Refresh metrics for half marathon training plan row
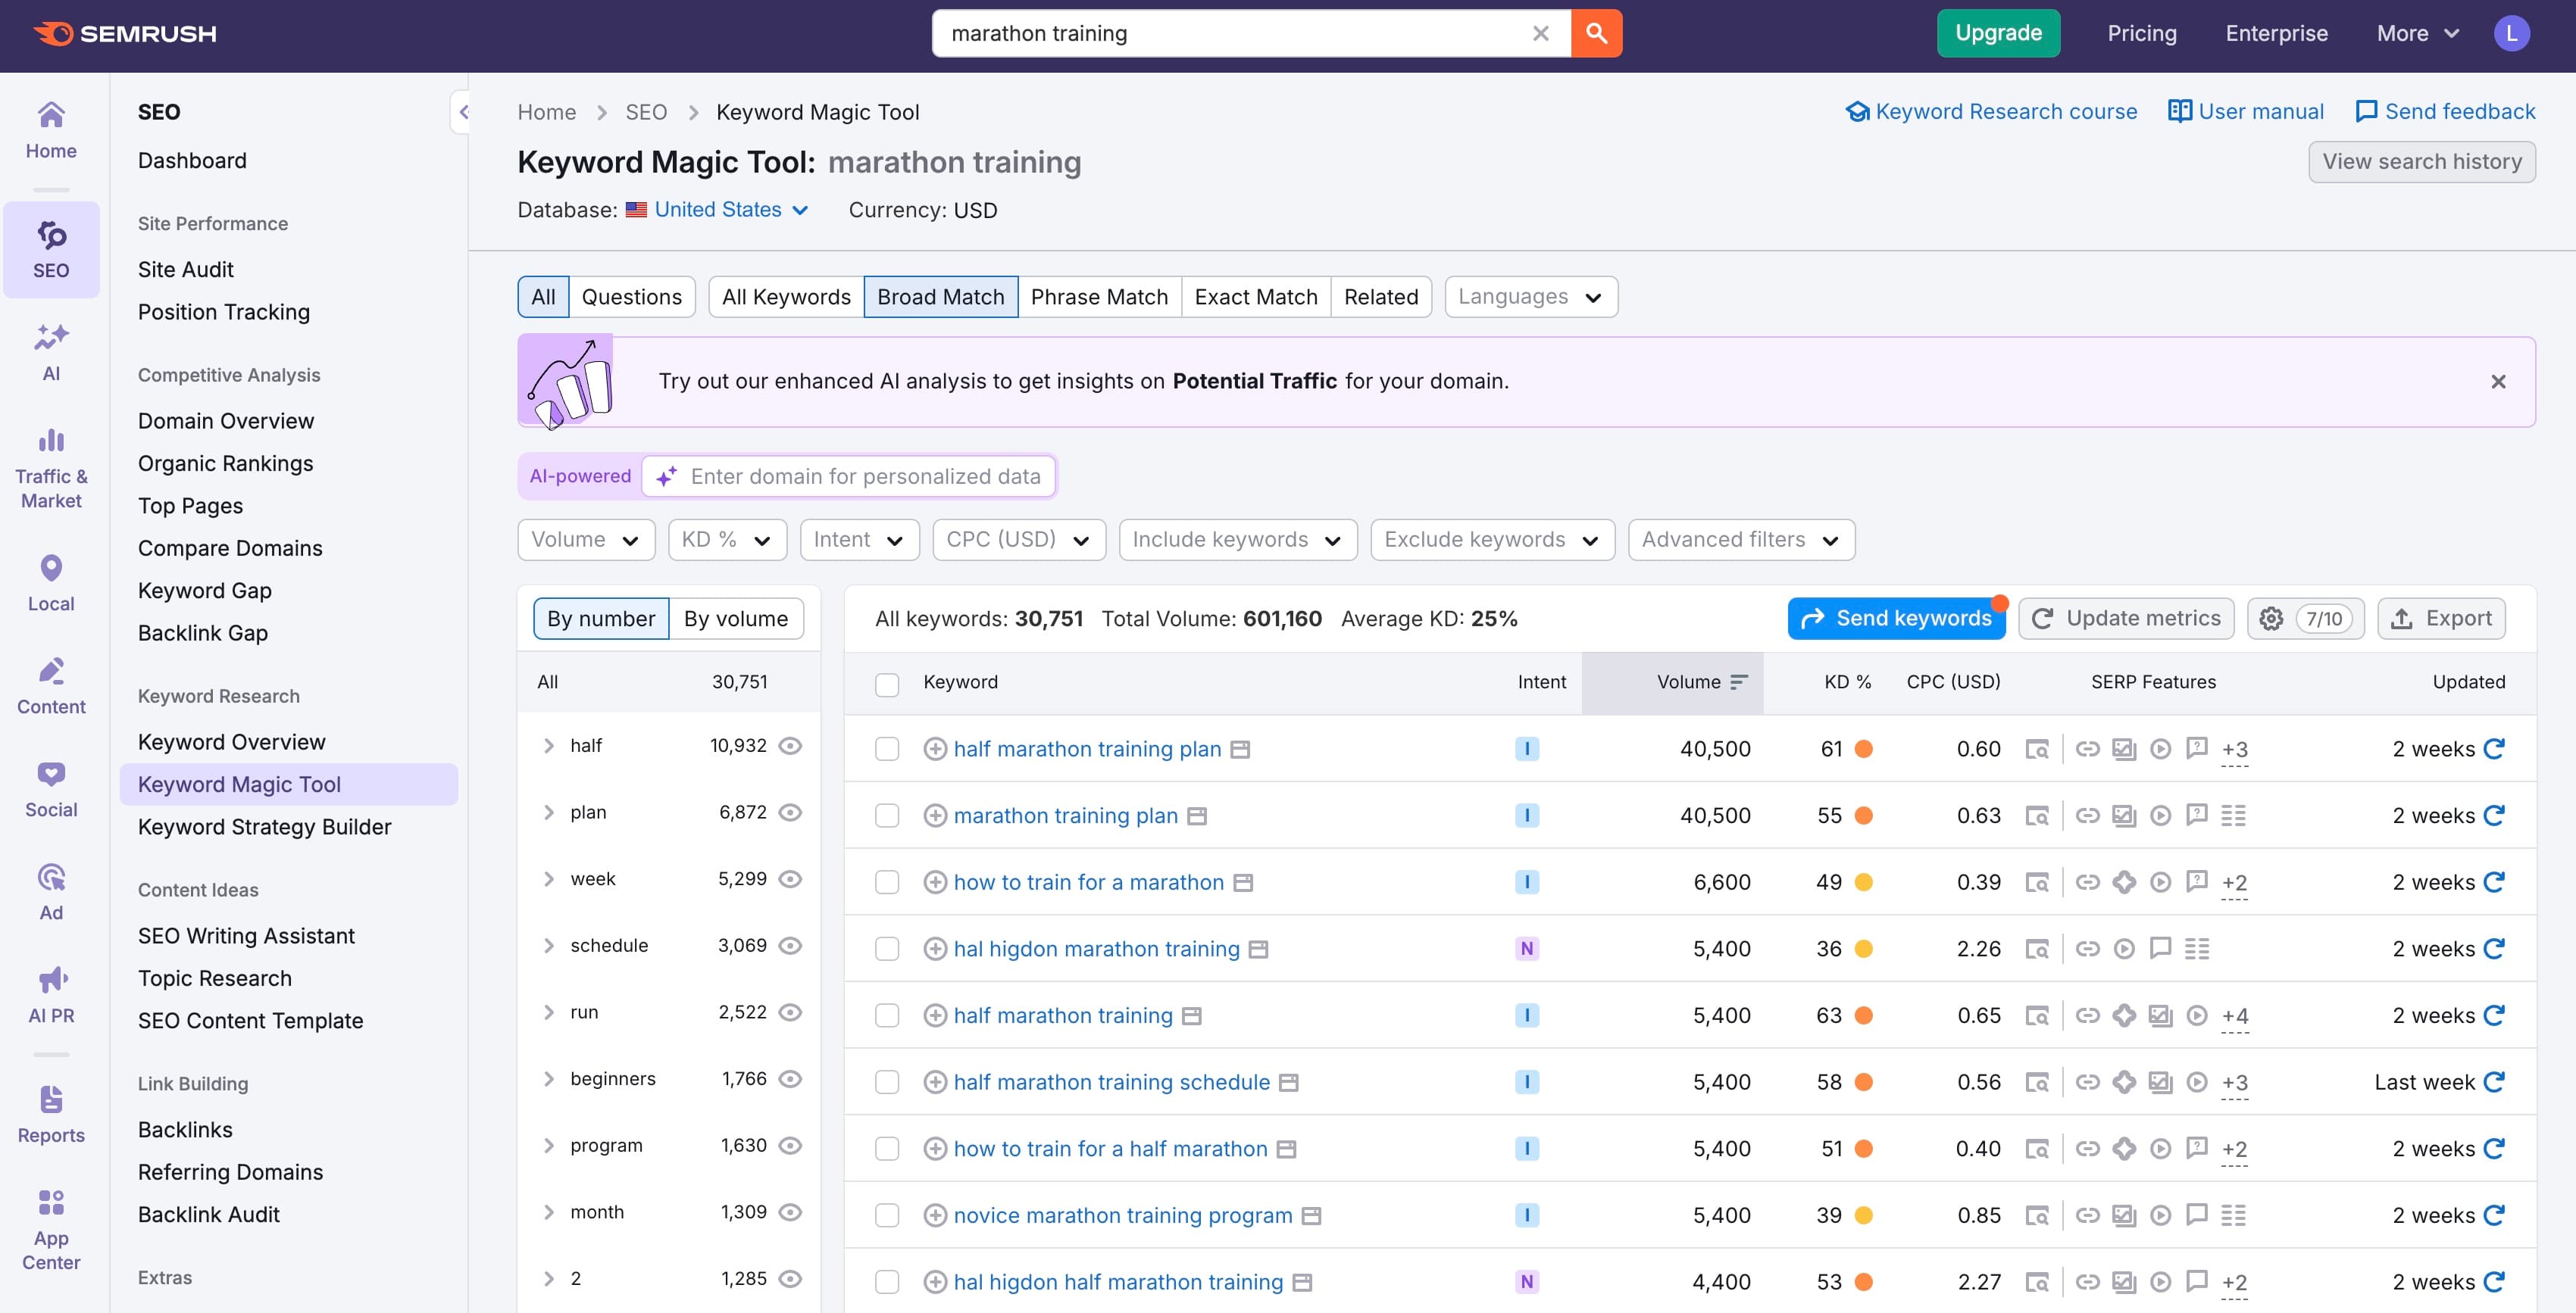The image size is (2576, 1313). (2495, 748)
